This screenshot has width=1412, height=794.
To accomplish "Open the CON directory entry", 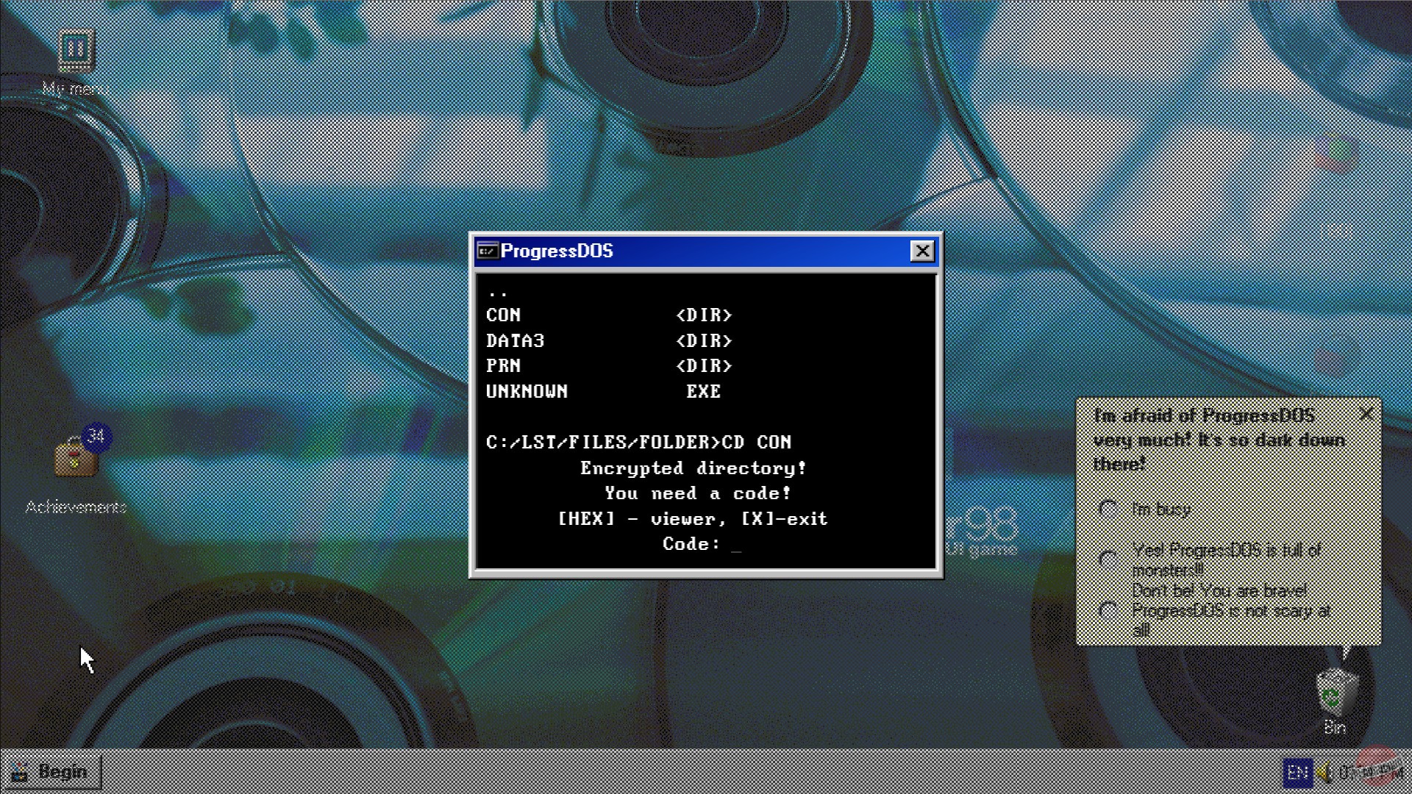I will [x=503, y=315].
